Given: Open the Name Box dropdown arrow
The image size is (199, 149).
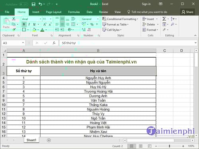Looking at the screenshot, I should (23, 43).
